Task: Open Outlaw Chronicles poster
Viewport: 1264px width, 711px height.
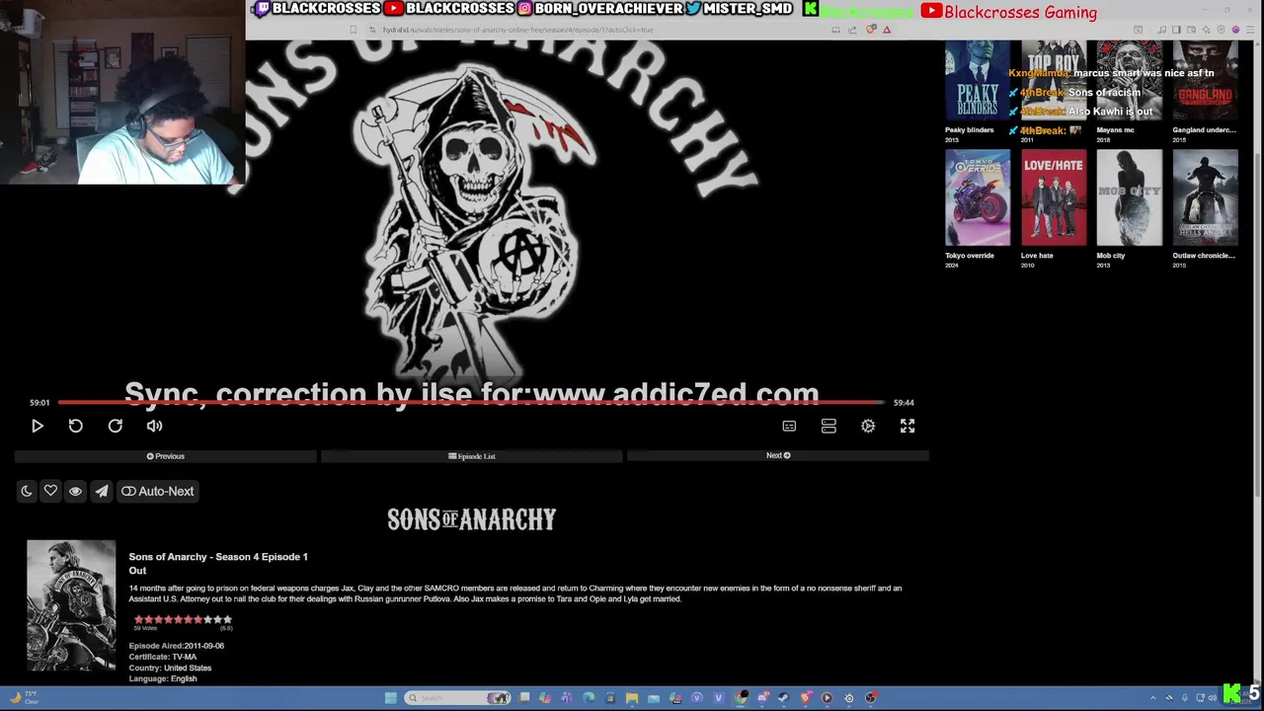Action: [1205, 197]
